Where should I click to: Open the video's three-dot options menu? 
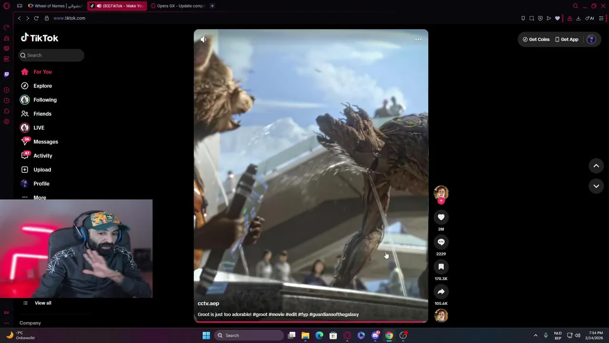(x=418, y=40)
